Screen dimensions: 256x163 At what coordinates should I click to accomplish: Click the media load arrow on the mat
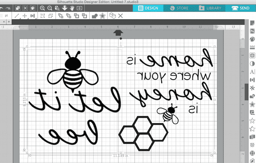coord(118,33)
